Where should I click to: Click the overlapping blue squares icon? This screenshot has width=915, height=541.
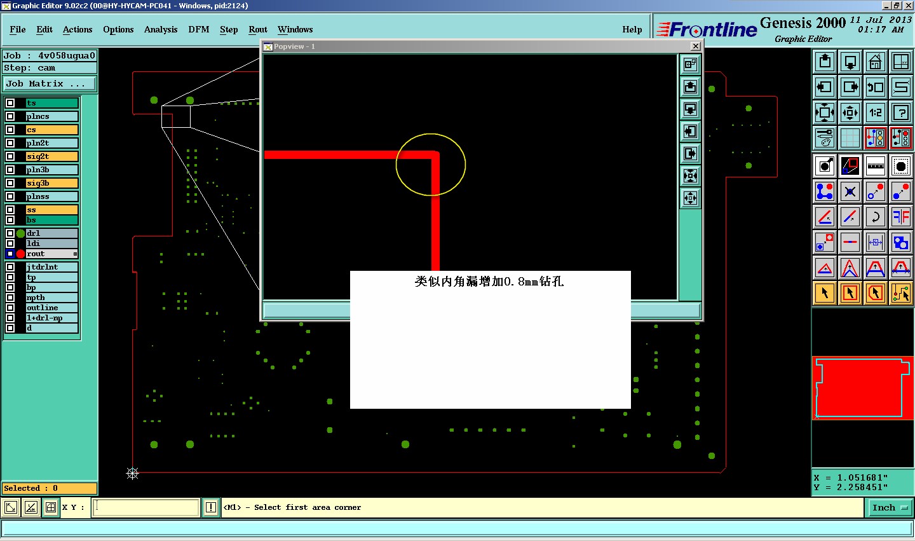901,242
